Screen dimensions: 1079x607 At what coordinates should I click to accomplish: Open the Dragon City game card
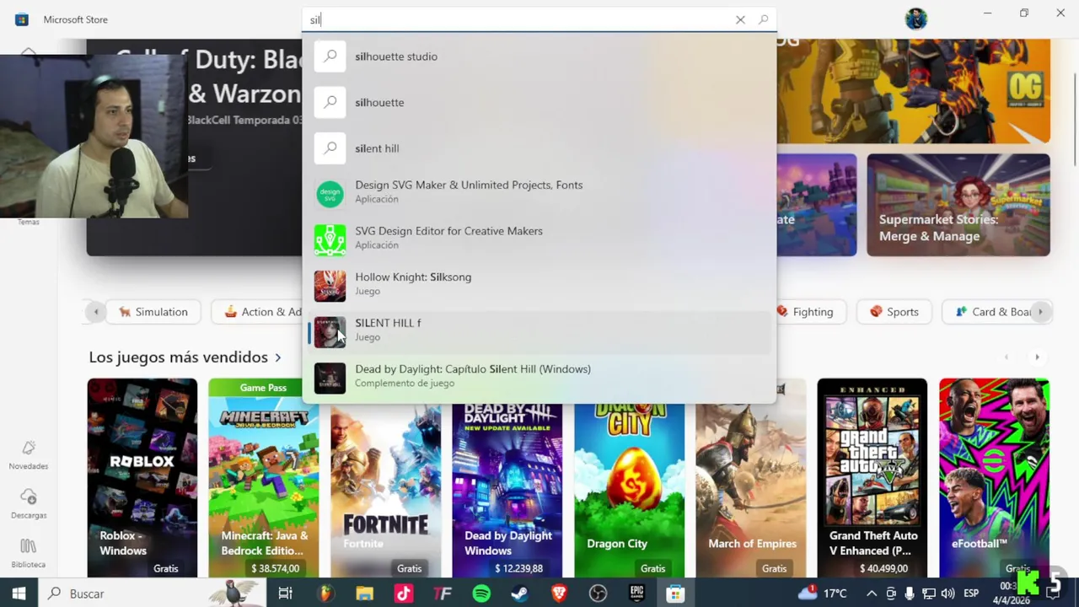click(x=629, y=489)
